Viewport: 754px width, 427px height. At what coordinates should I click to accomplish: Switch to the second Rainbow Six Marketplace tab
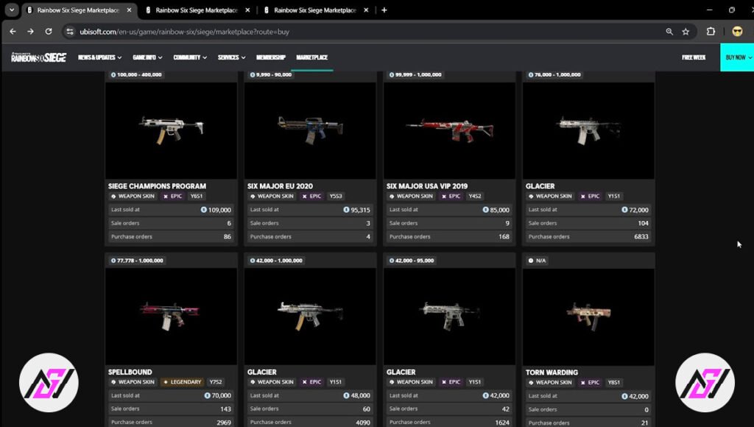pyautogui.click(x=196, y=10)
